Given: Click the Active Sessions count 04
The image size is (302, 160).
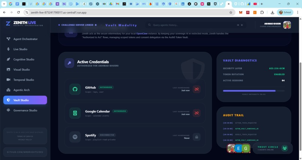Looking at the screenshot, I should point(283,80).
